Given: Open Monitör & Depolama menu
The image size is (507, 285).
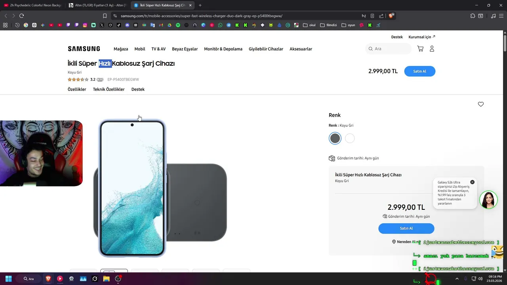Looking at the screenshot, I should coord(223,49).
